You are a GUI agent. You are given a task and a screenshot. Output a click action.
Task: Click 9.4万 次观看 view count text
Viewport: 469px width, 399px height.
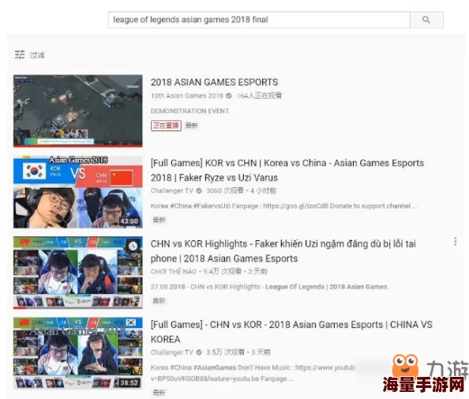coord(222,272)
